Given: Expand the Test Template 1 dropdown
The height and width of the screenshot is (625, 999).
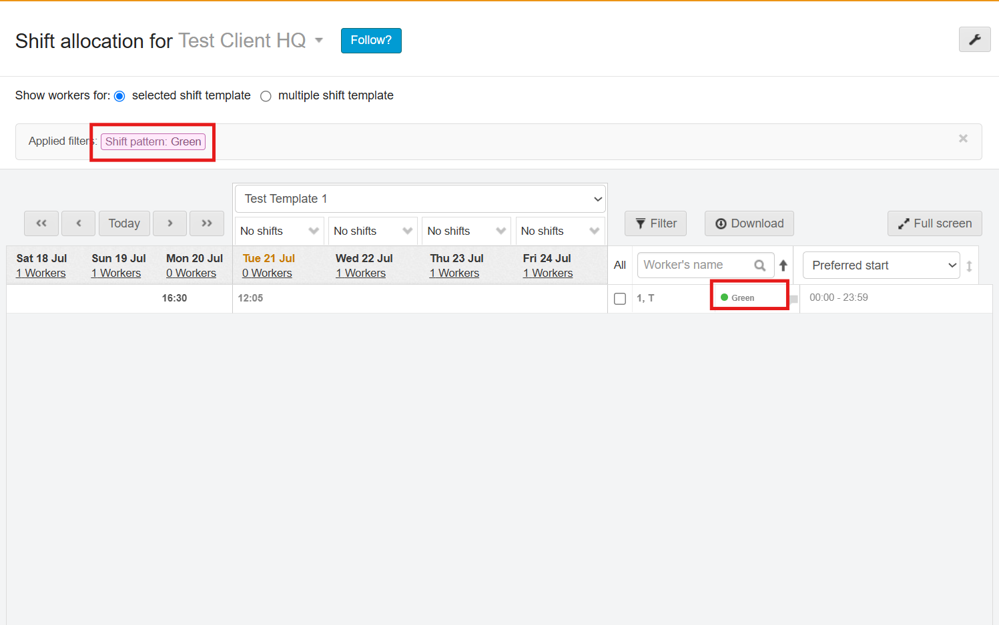Looking at the screenshot, I should 420,199.
